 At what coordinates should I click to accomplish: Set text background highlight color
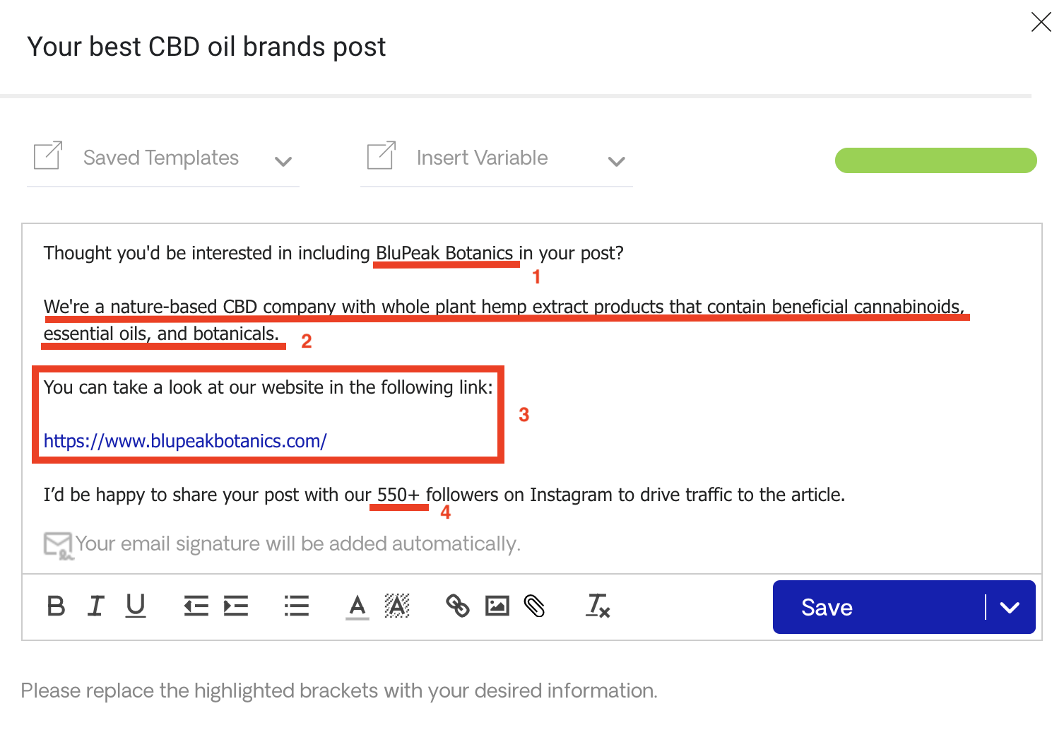point(397,606)
